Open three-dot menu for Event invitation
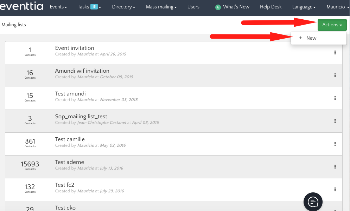This screenshot has width=350, height=211. [335, 53]
